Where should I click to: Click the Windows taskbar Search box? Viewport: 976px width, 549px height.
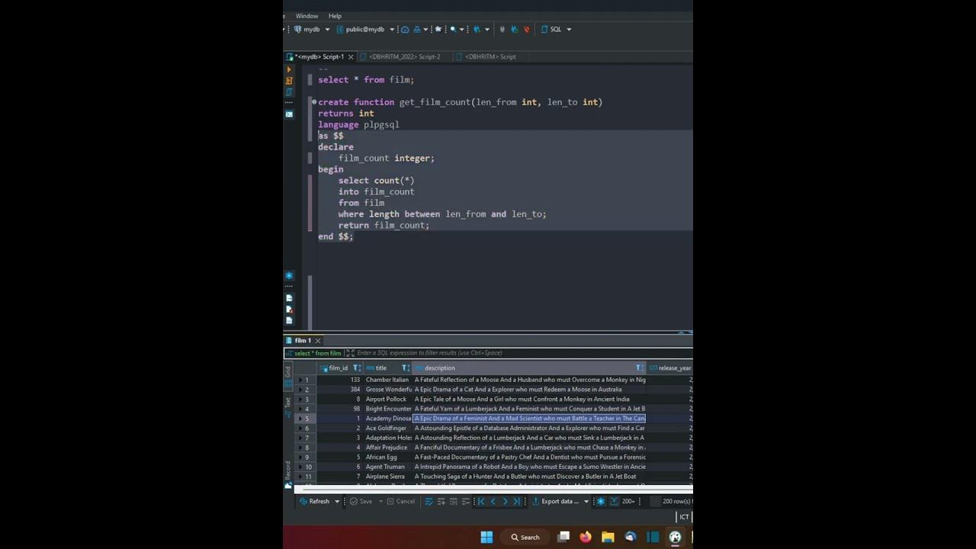coord(525,537)
